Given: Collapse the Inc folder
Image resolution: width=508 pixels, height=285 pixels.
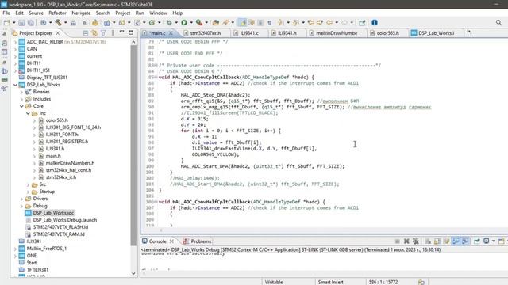Looking at the screenshot, I should point(29,113).
